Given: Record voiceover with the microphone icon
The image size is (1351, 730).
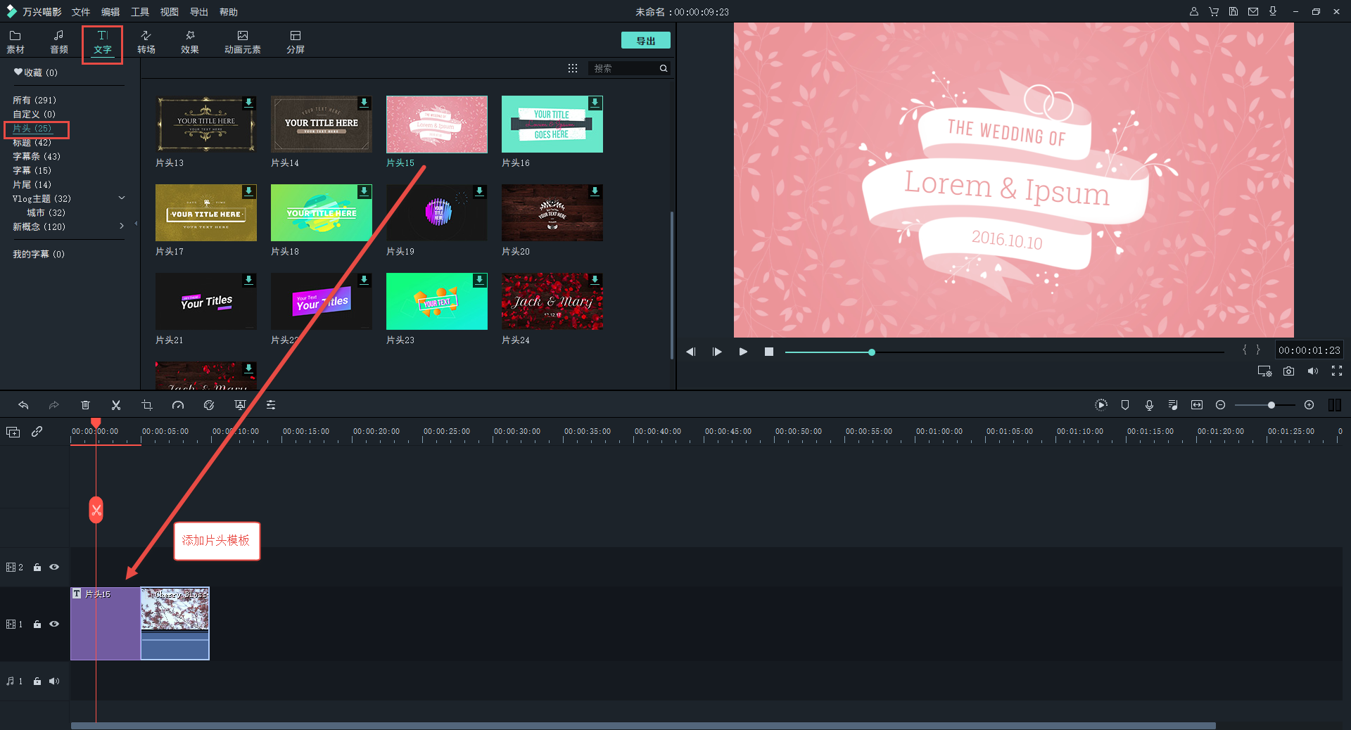Looking at the screenshot, I should [1149, 405].
